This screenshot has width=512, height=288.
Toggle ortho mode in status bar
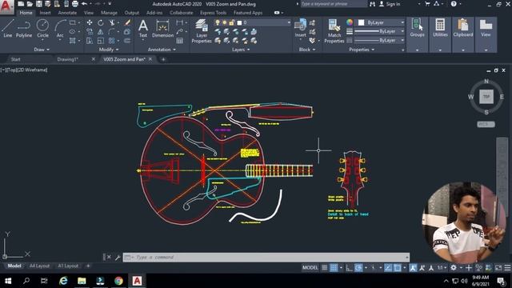pyautogui.click(x=350, y=268)
